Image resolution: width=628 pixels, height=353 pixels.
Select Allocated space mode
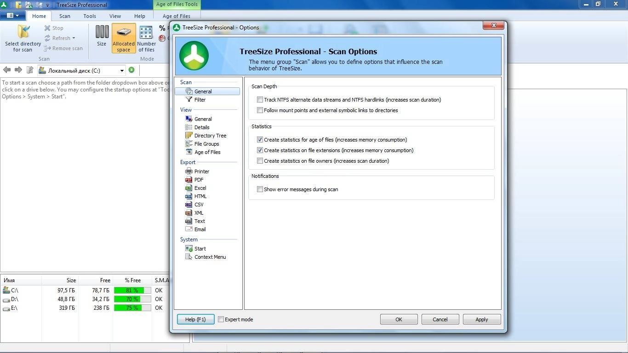coord(124,39)
